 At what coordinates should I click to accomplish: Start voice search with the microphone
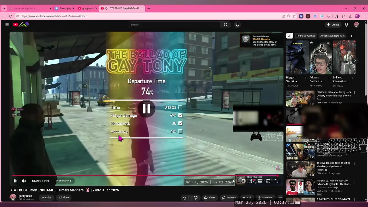click(237, 25)
